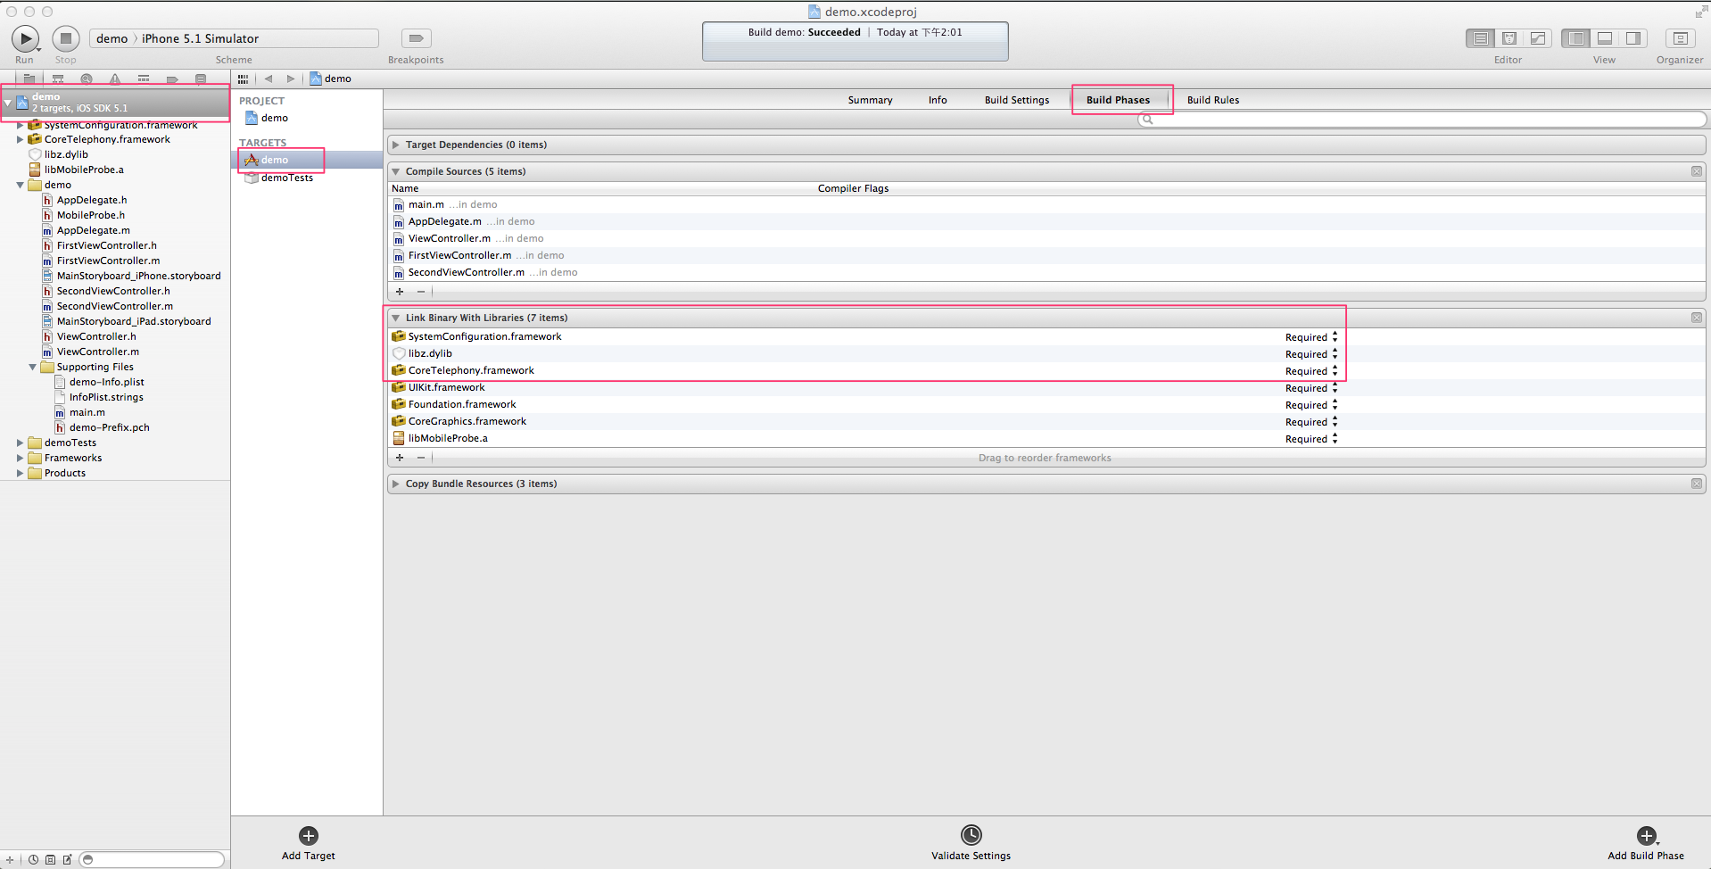
Task: Change Required setting for SystemConfiguration.framework
Action: tap(1311, 337)
